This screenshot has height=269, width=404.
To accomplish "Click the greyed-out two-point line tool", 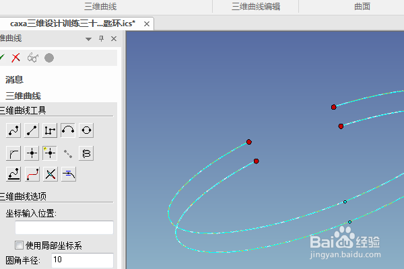I will [x=68, y=154].
